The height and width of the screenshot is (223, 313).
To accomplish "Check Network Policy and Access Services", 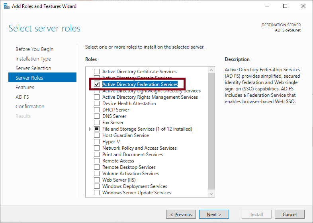I will [97, 148].
